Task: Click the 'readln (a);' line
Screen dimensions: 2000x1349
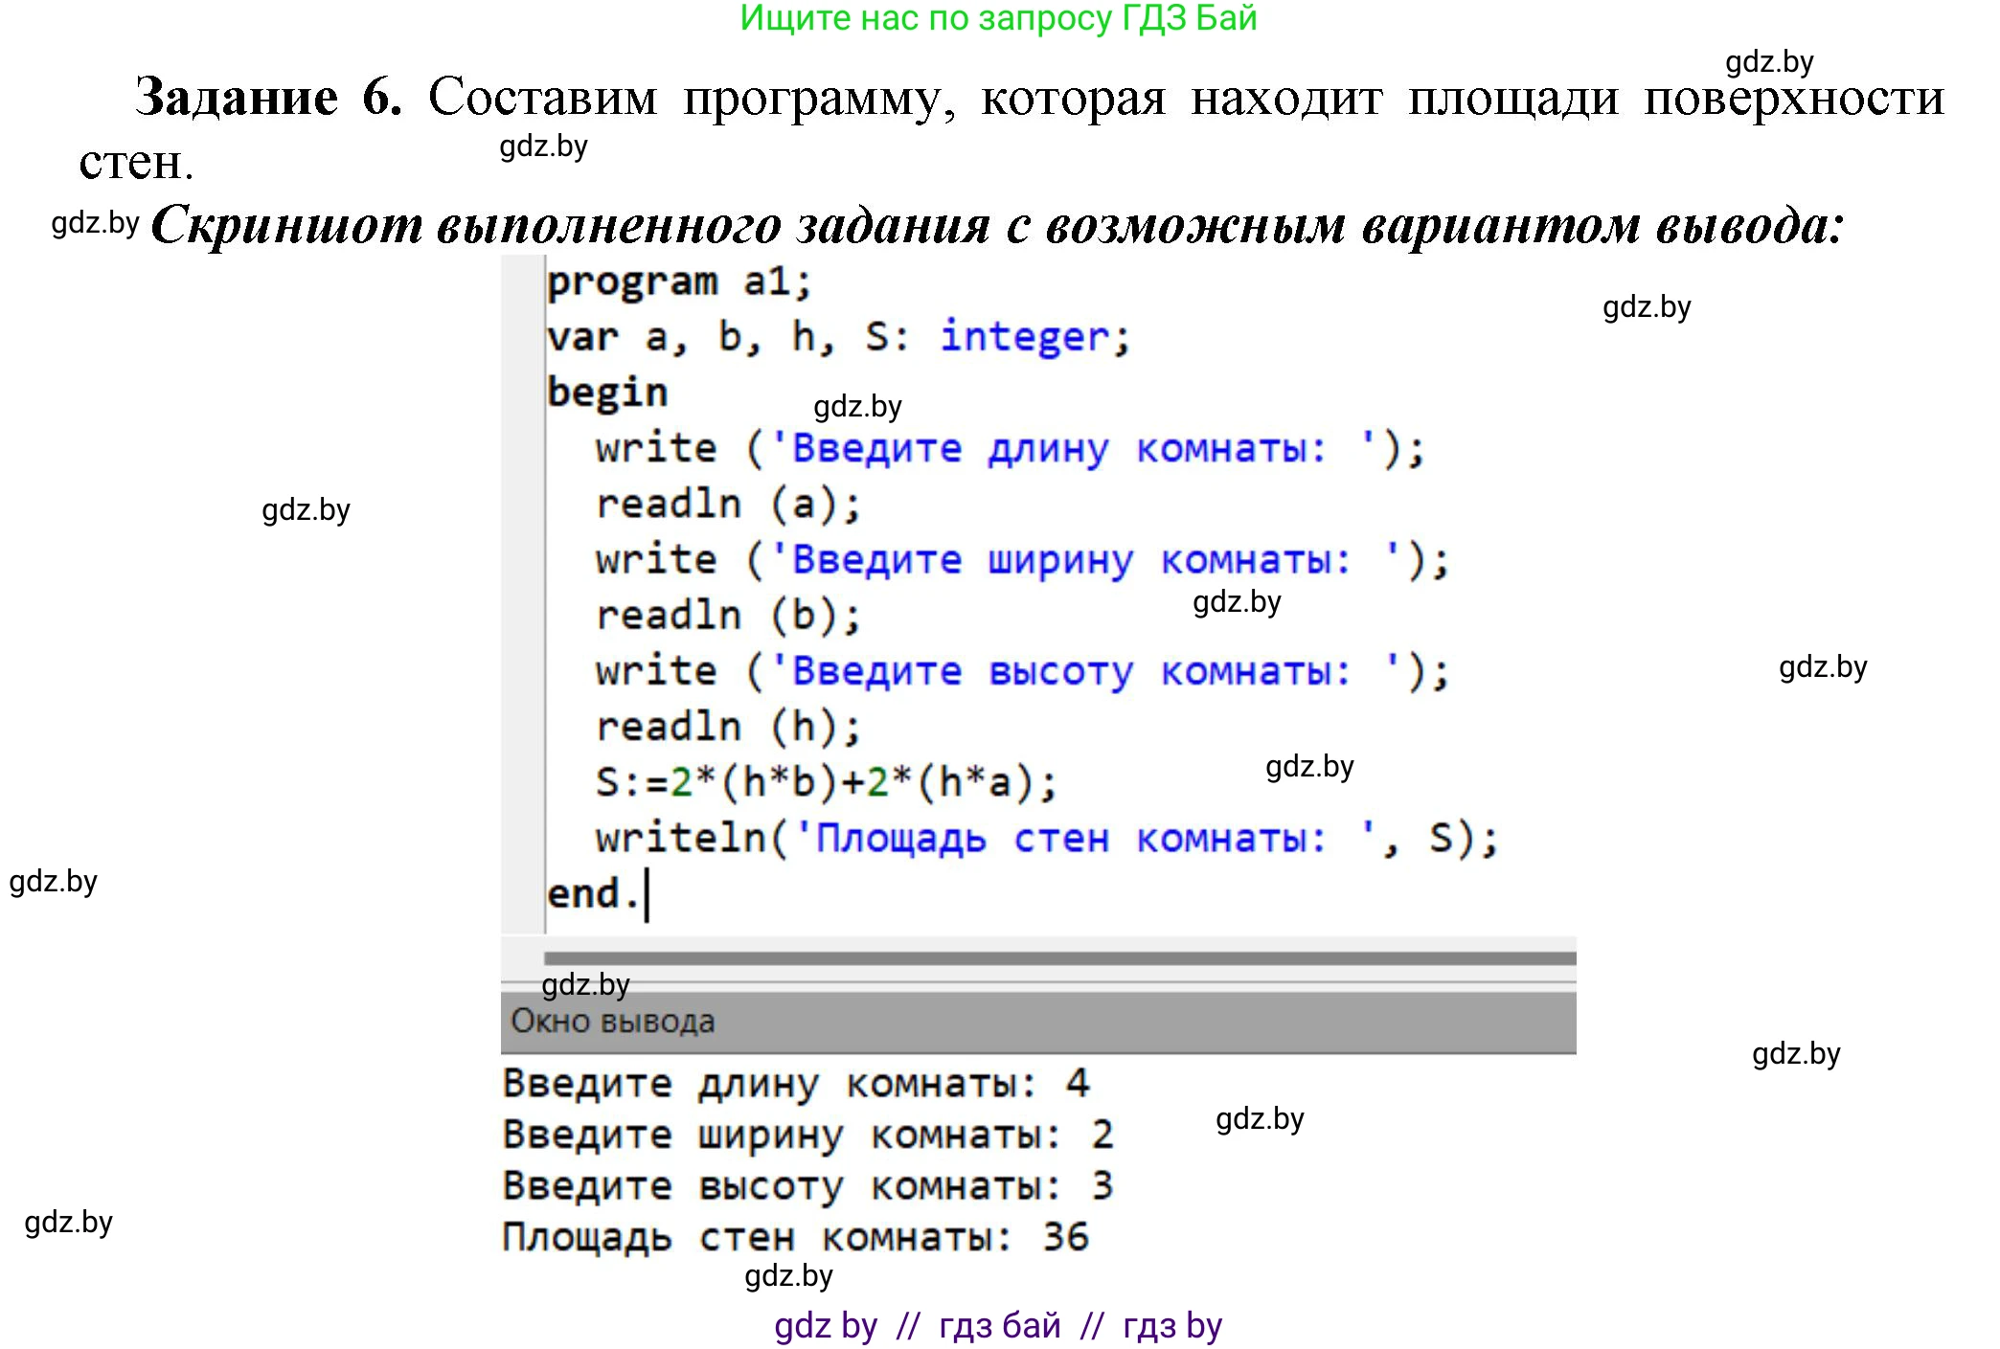Action: 728,504
